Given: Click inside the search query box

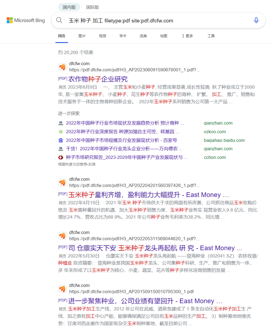Looking at the screenshot, I should point(154,20).
